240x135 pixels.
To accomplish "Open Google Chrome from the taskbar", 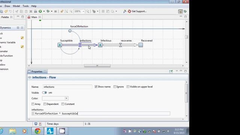I will click(x=37, y=131).
